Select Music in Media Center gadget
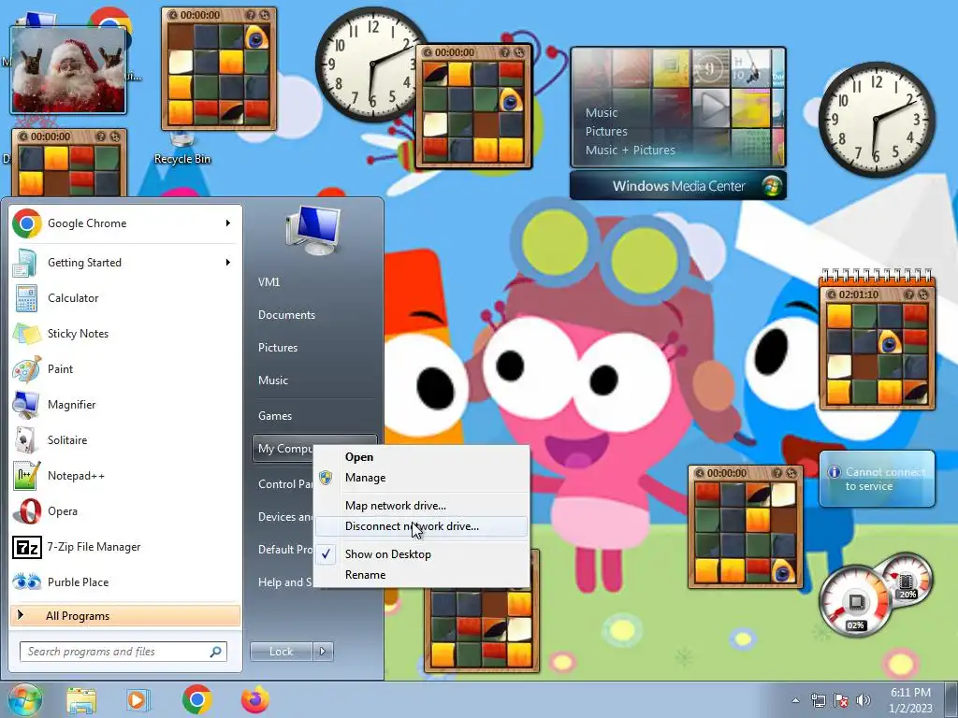 [602, 113]
